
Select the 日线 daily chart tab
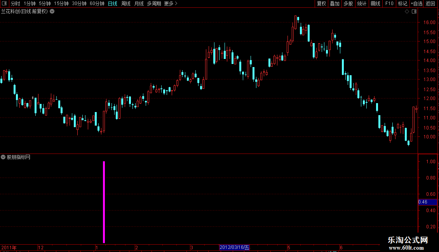(x=113, y=3)
